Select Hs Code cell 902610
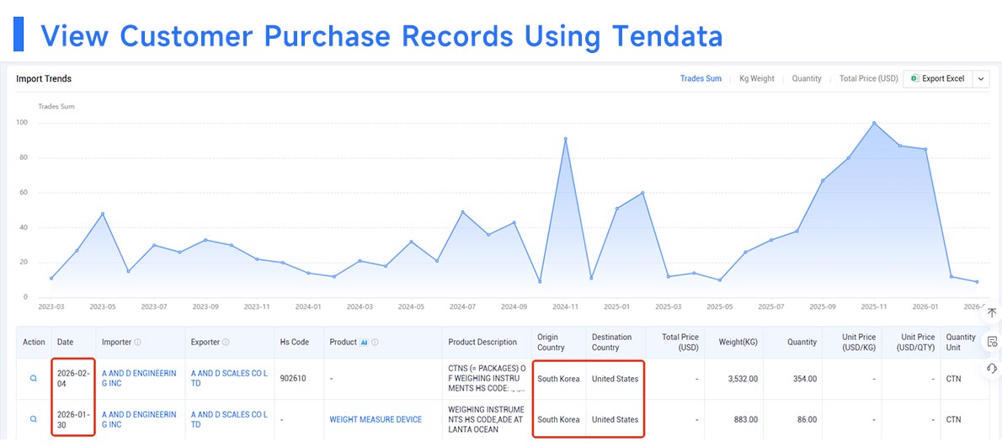This screenshot has width=1002, height=447. click(x=293, y=379)
